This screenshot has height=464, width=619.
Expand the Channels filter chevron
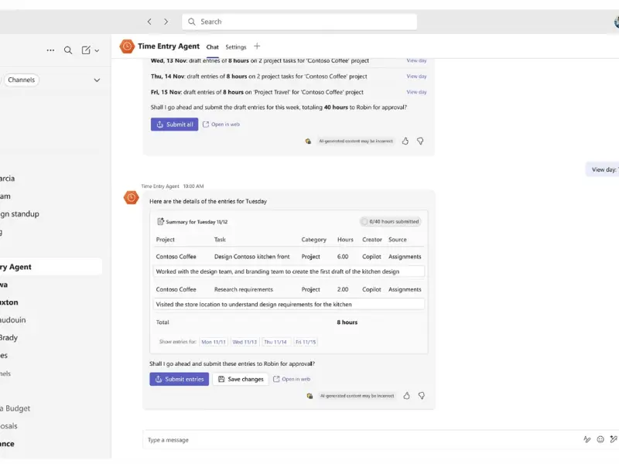97,80
